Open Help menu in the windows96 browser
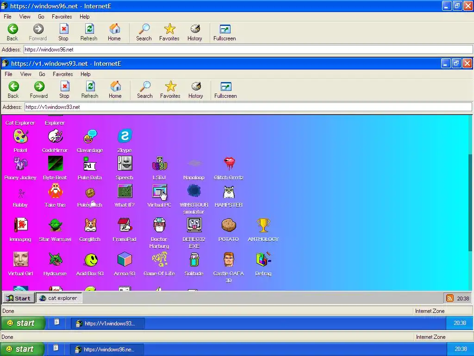This screenshot has width=474, height=356. pyautogui.click(x=85, y=17)
